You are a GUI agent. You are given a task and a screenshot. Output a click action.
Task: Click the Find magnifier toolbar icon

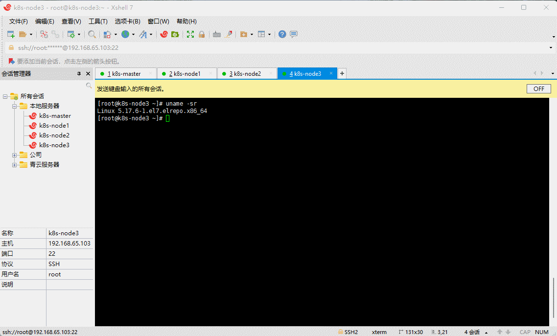click(92, 34)
